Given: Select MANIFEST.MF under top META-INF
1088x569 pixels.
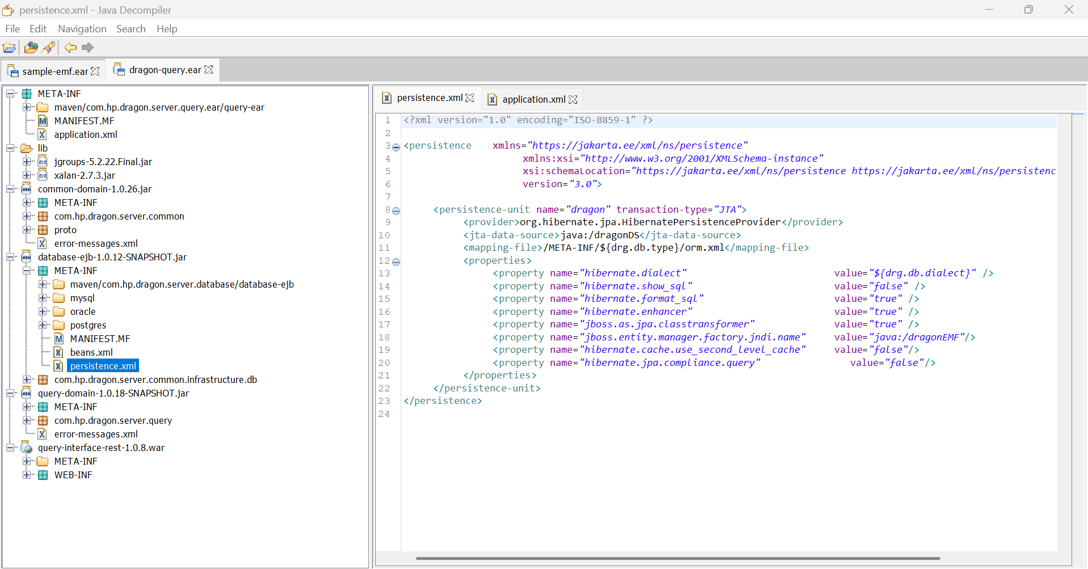Looking at the screenshot, I should click(x=84, y=121).
